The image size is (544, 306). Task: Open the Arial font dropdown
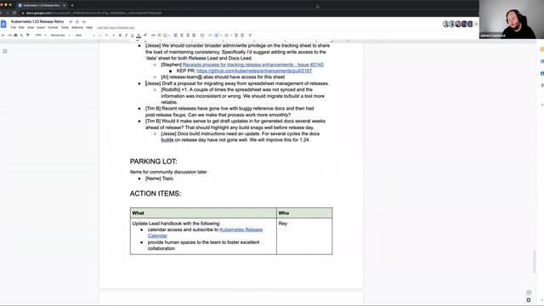pos(85,36)
